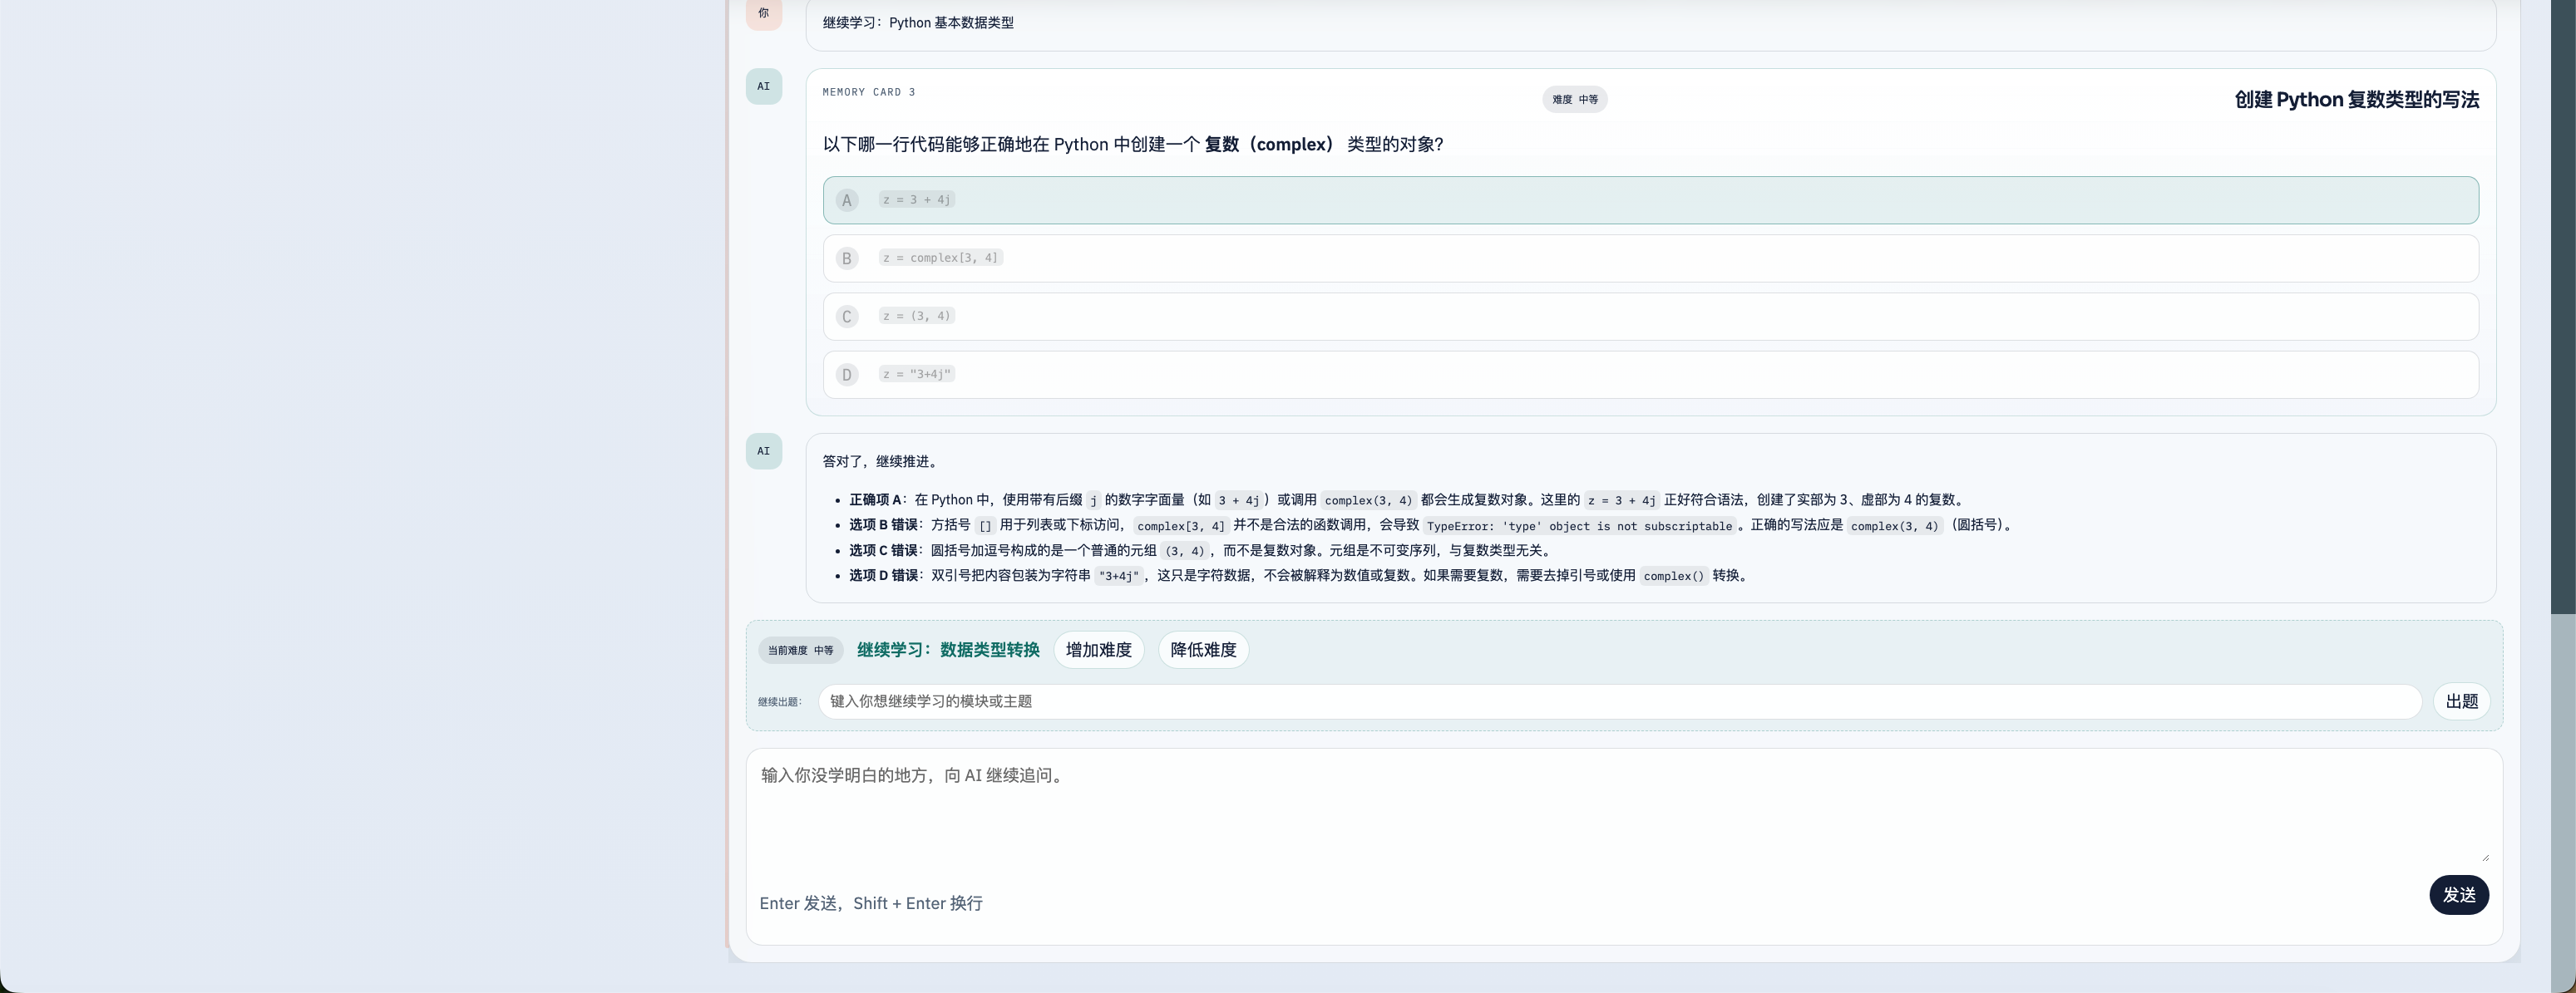This screenshot has width=2576, height=993.
Task: Click the circle letter C icon
Action: point(847,317)
